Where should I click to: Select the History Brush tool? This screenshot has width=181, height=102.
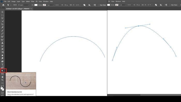click(2, 46)
